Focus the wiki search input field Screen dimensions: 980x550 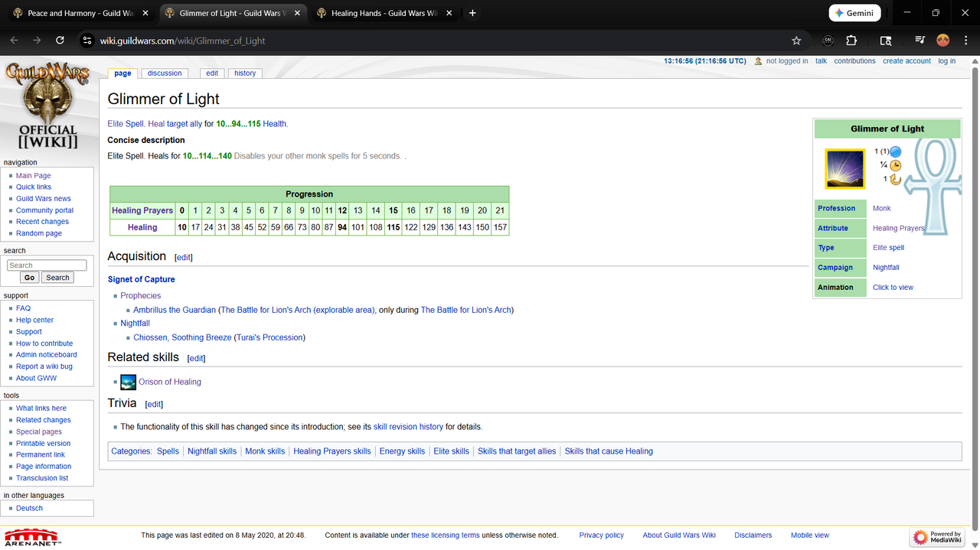click(47, 265)
